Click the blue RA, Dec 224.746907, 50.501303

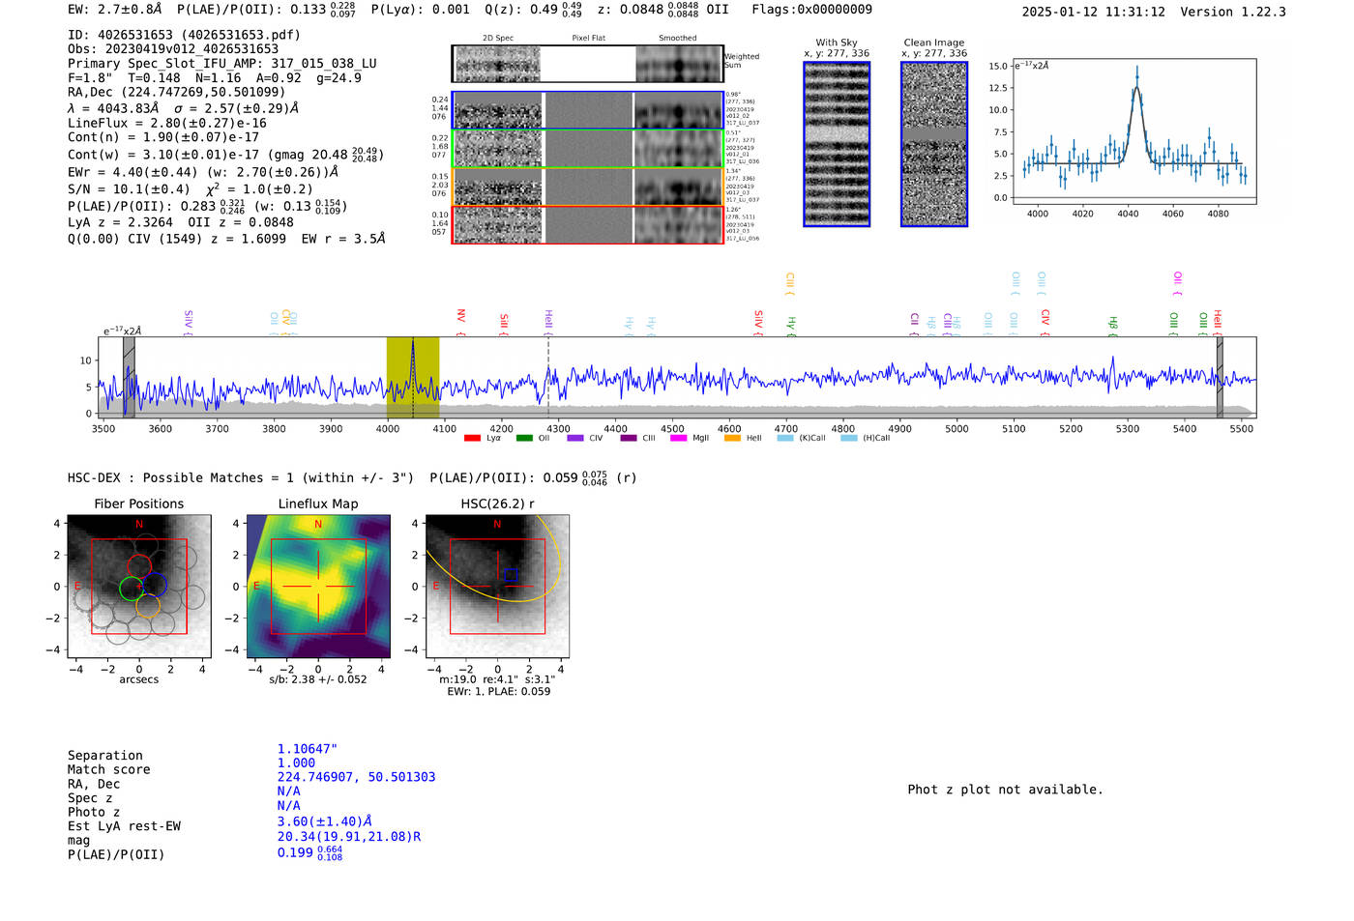coord(356,777)
